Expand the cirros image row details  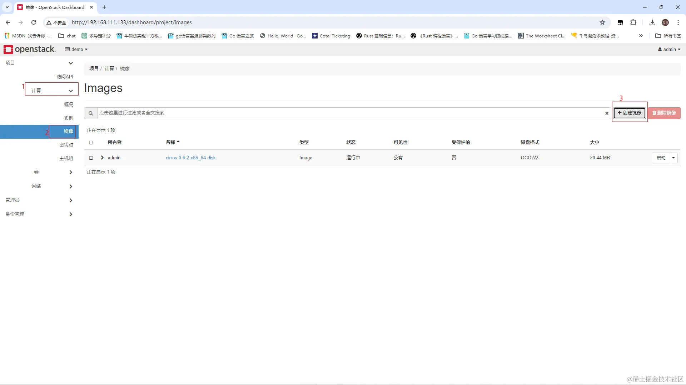pos(102,158)
